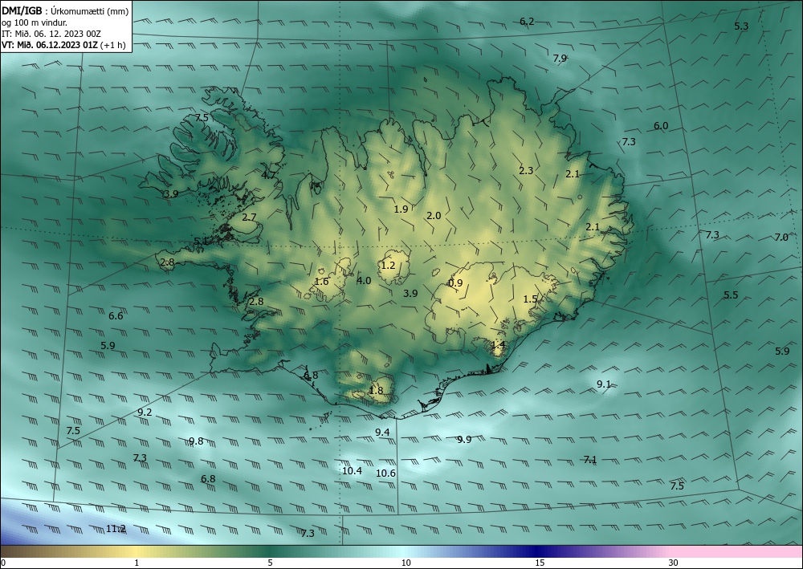
Task: Click the 6.2 value on the map
Action: click(527, 22)
